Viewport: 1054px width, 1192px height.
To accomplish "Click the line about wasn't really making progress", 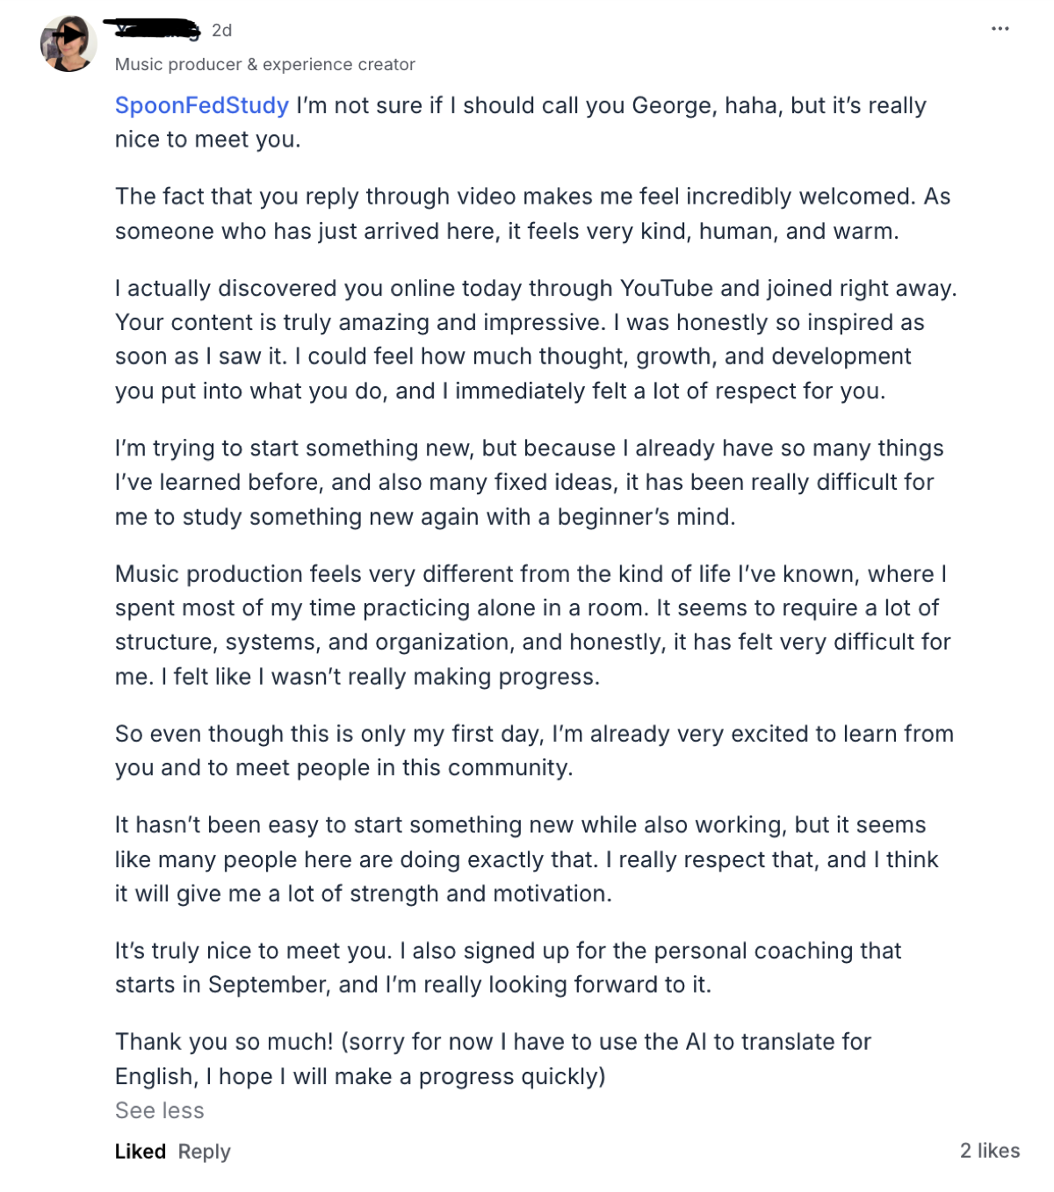I will [357, 677].
